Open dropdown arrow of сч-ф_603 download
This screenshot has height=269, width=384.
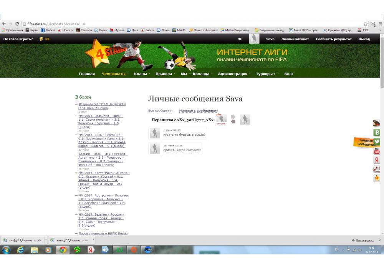pos(46,240)
